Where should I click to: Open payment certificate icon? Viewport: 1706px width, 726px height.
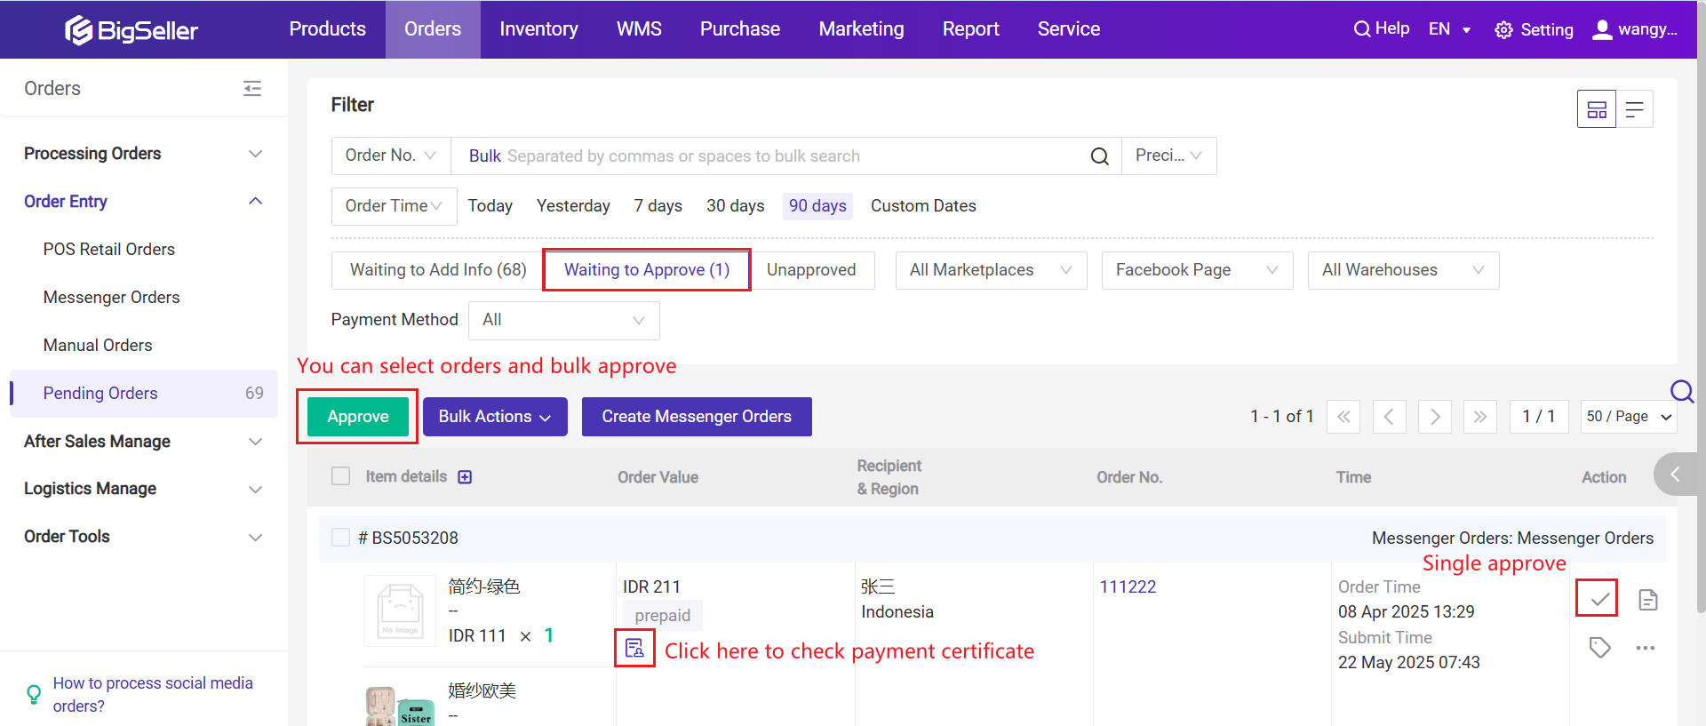click(x=634, y=648)
